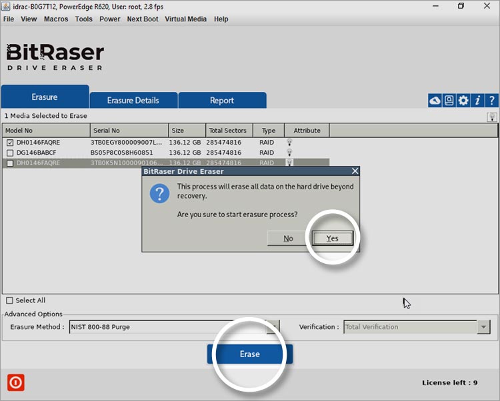Minimize the iDRAC console window
This screenshot has width=500, height=401.
coord(435,6)
